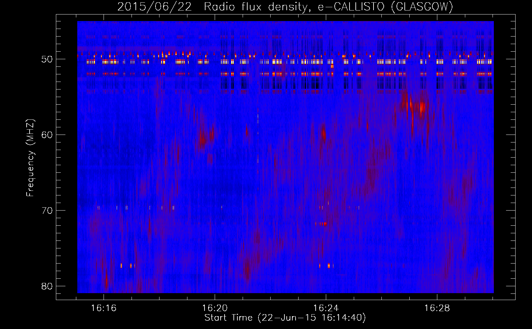Click the 'Start Time (22-Jun-15 16:14:40)' label
This screenshot has width=532, height=329.
pos(285,318)
